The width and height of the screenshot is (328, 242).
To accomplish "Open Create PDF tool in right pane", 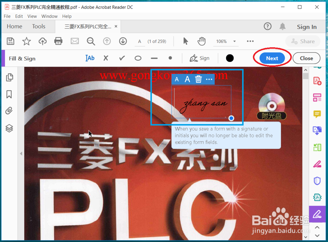I will coord(317,81).
